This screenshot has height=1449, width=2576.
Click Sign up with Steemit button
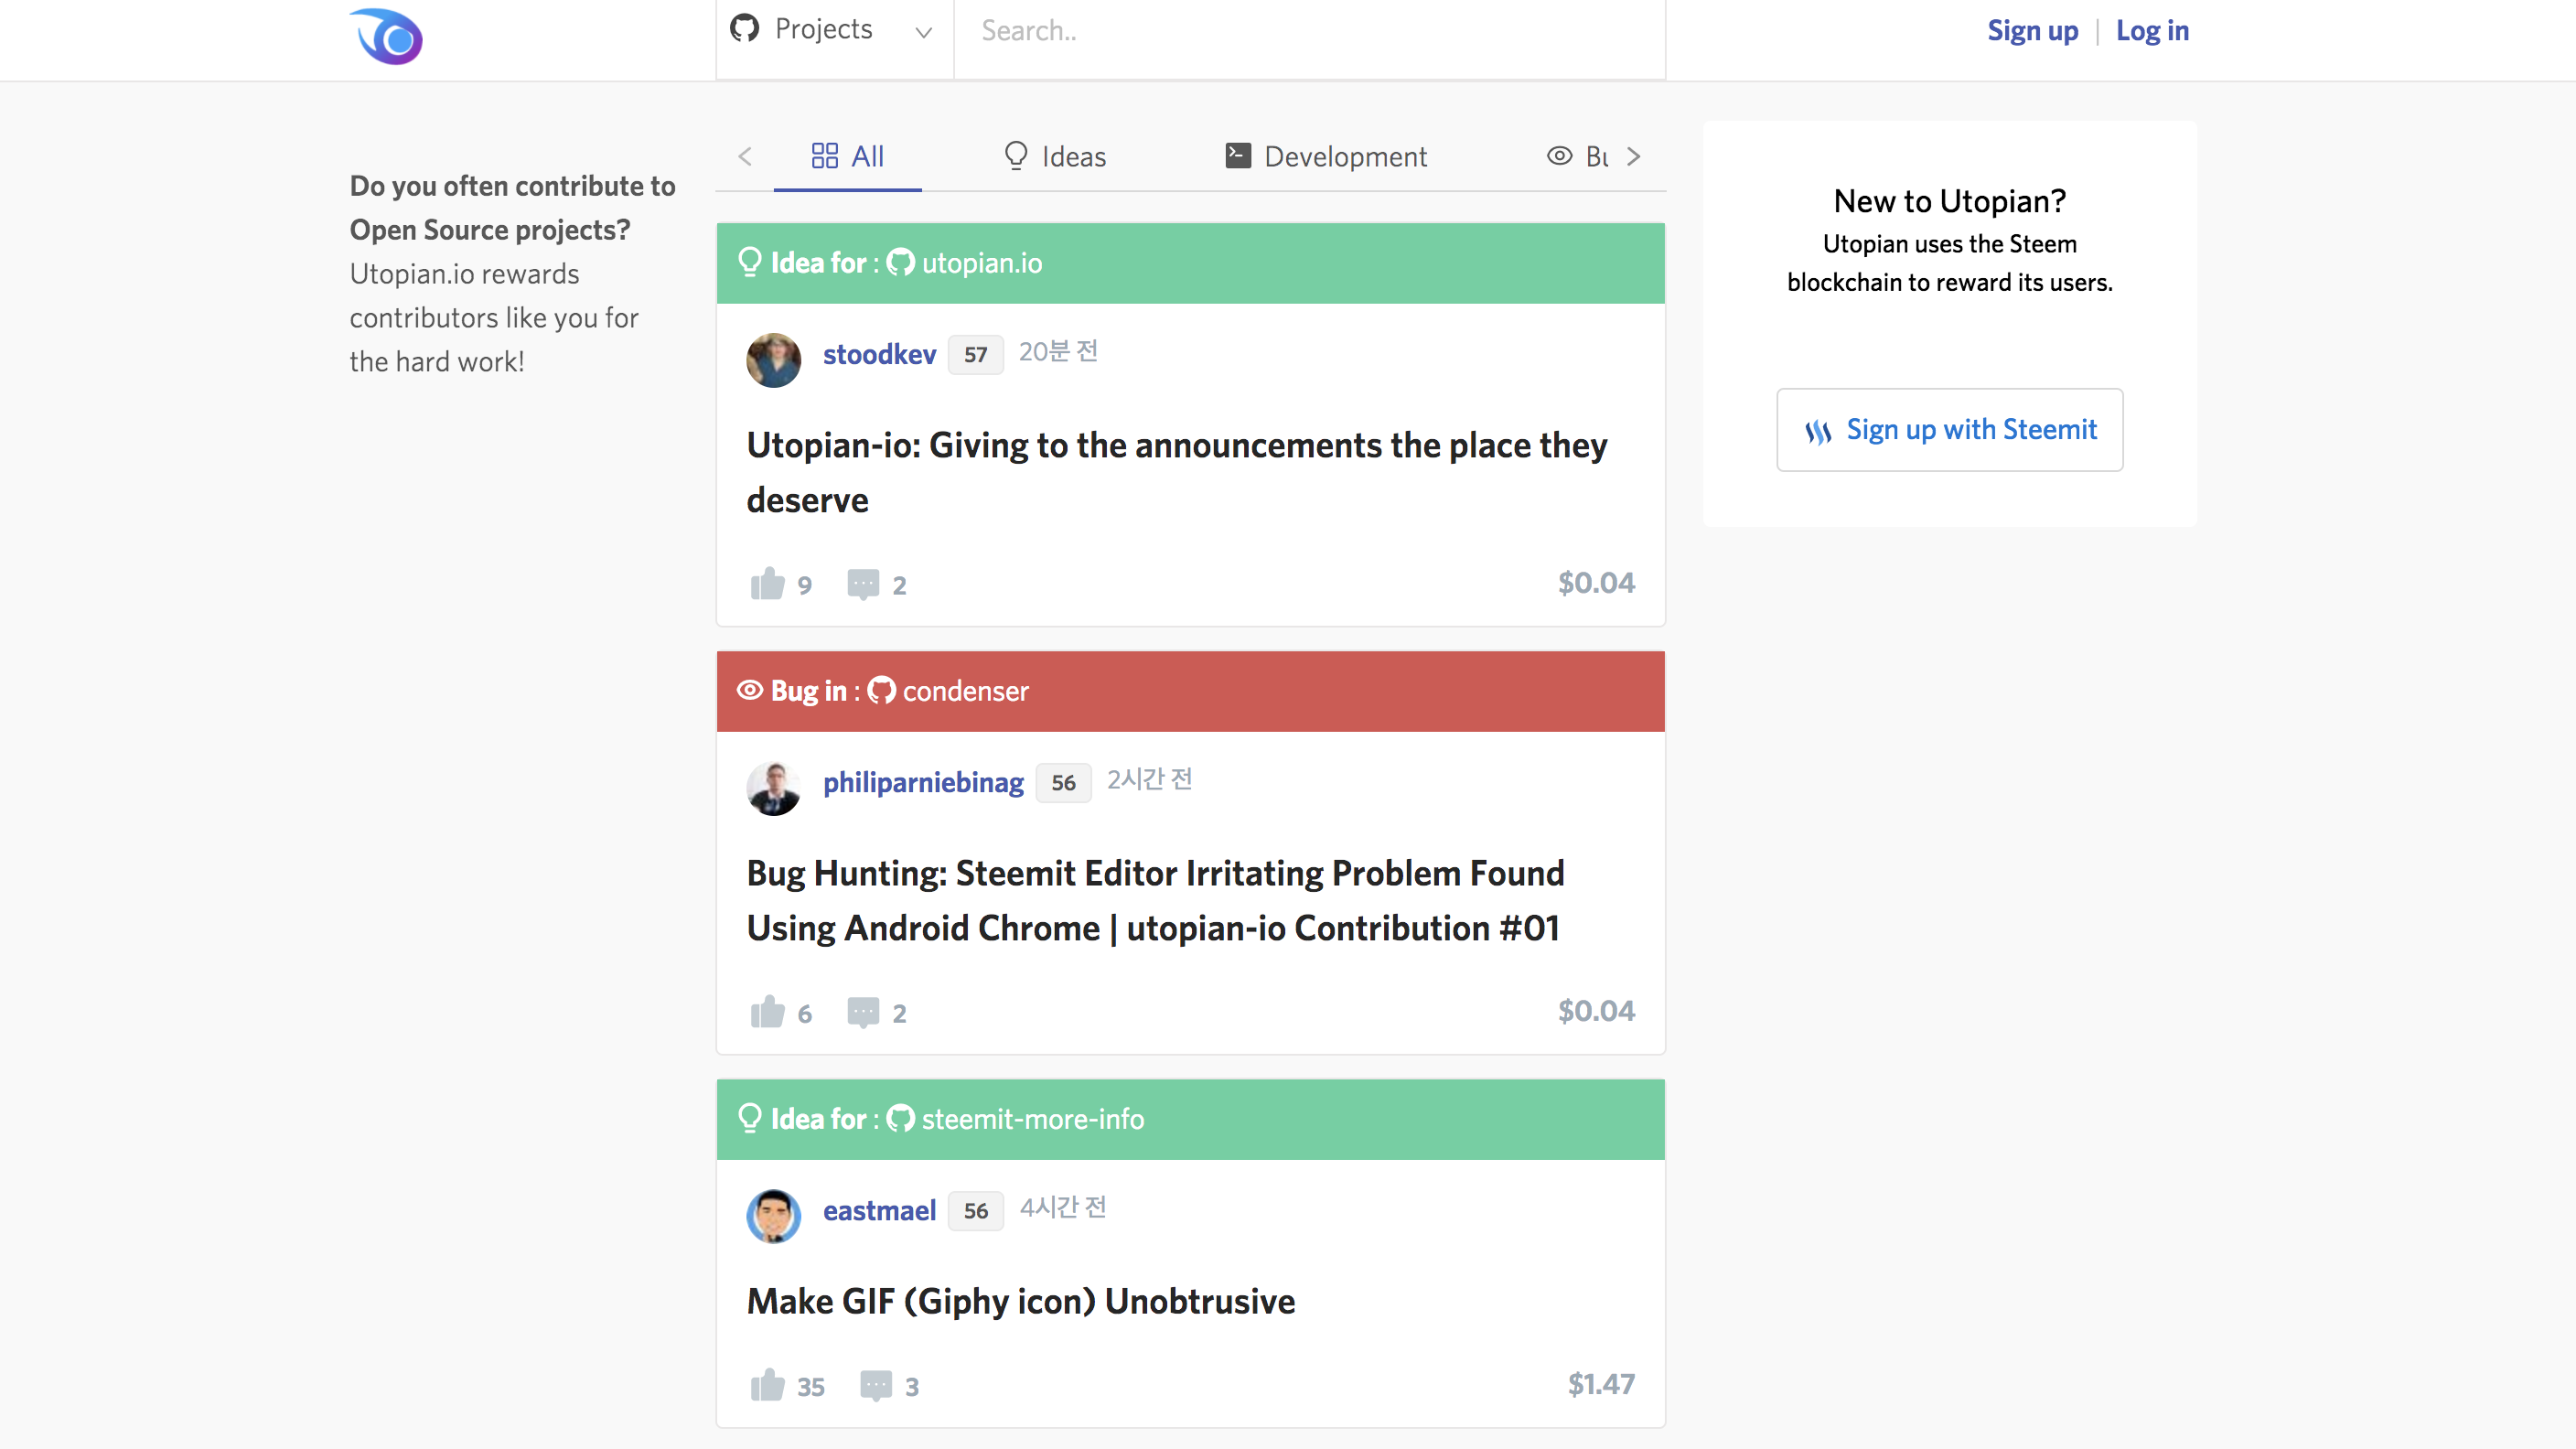pos(1949,430)
